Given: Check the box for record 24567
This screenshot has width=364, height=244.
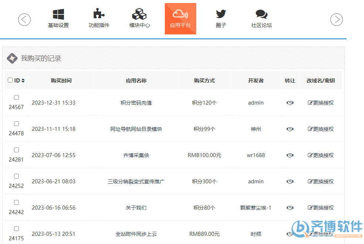Looking at the screenshot, I should point(16,98).
